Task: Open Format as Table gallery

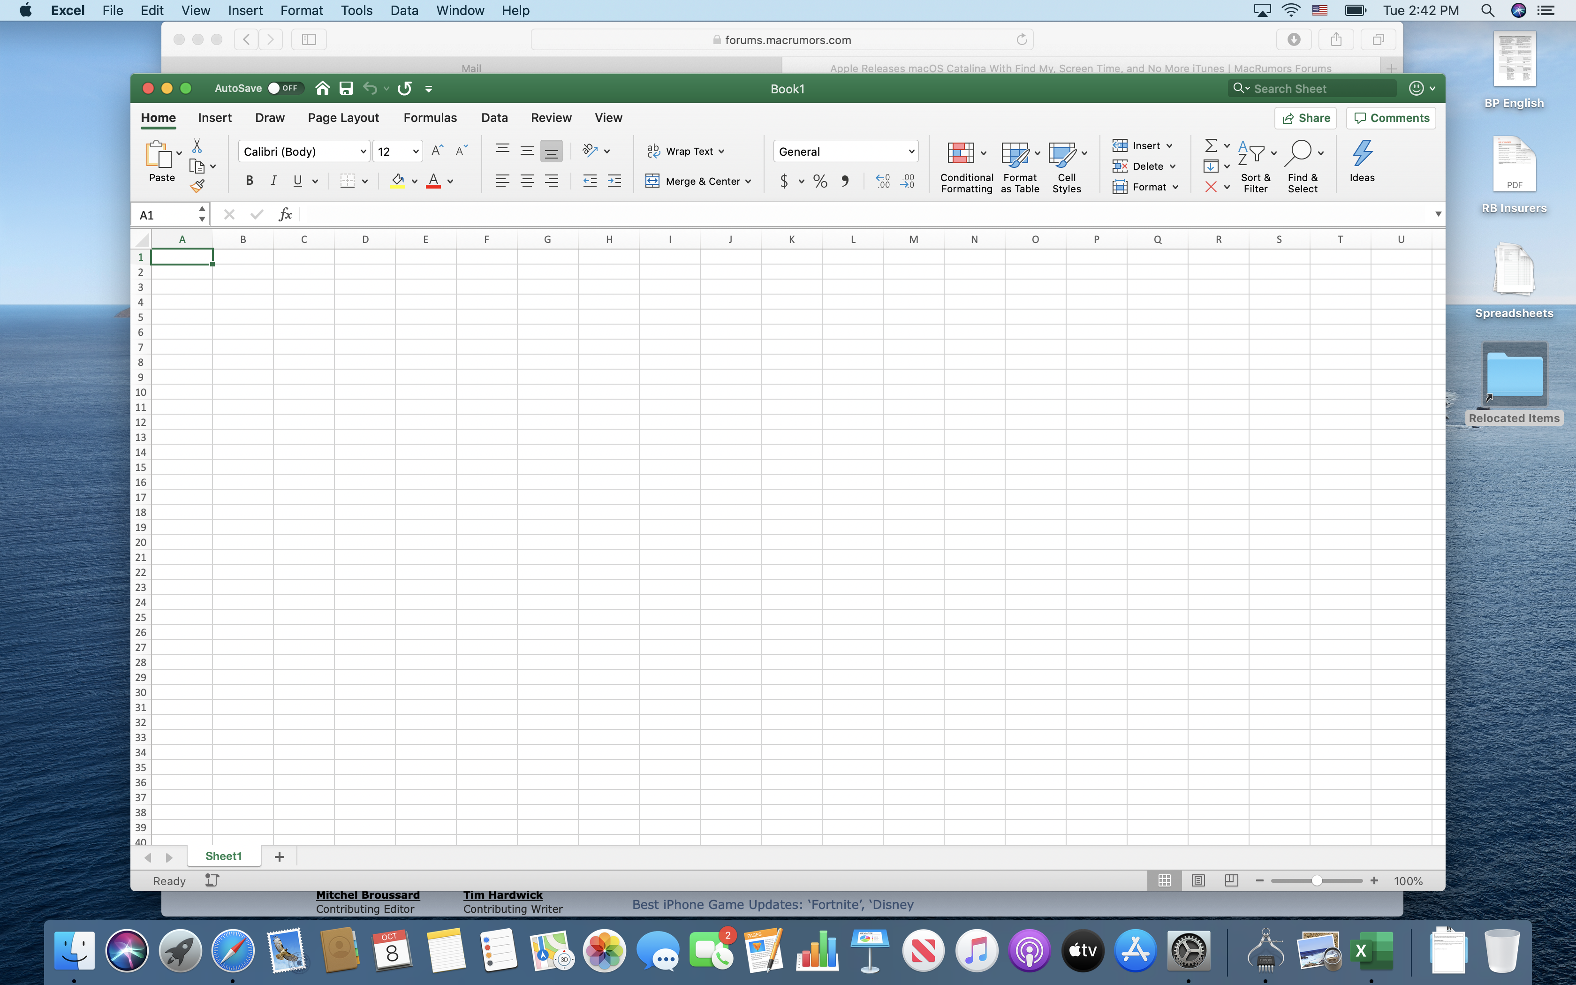Action: pyautogui.click(x=1020, y=167)
